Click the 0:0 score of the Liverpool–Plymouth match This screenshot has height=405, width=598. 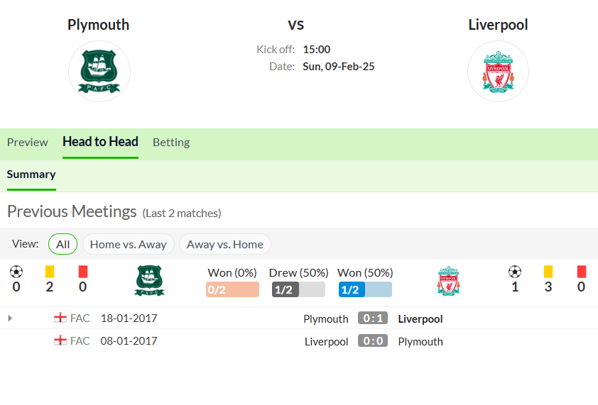373,341
